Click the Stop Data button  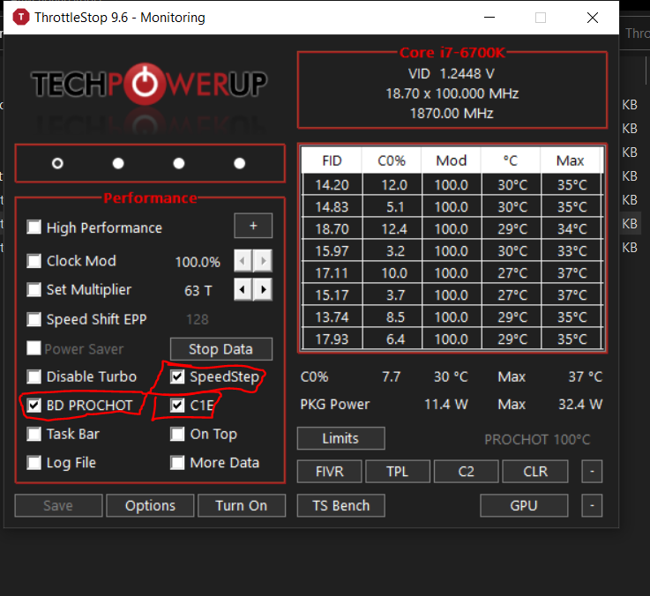click(x=221, y=349)
